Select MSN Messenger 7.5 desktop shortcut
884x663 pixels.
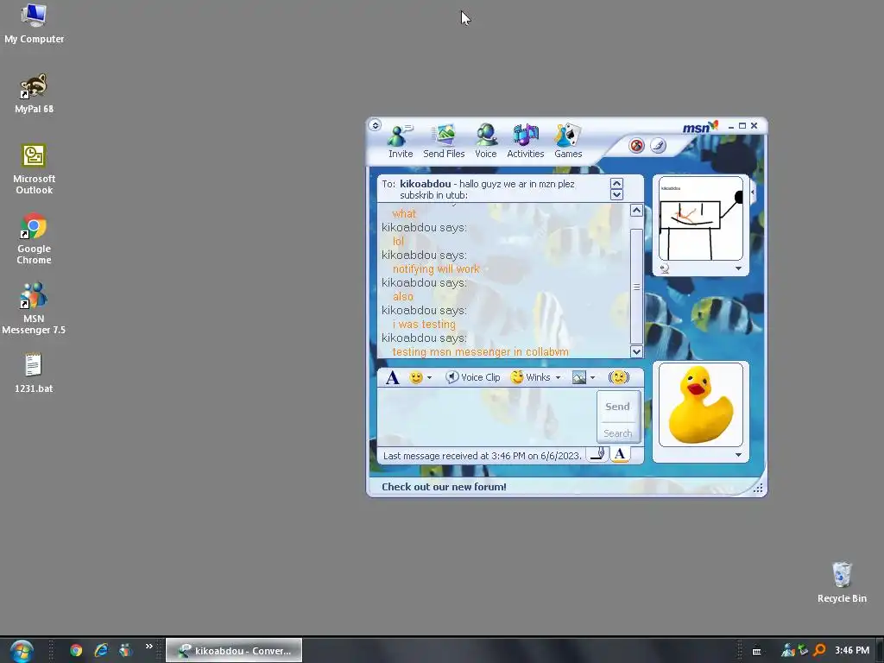(x=34, y=309)
